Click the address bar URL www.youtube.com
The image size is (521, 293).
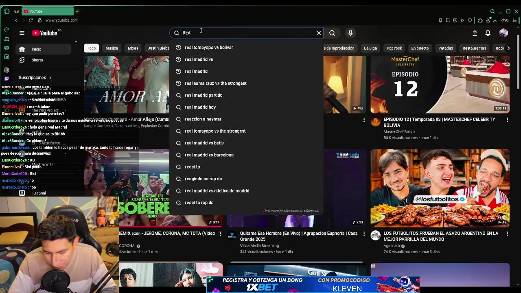coord(61,20)
